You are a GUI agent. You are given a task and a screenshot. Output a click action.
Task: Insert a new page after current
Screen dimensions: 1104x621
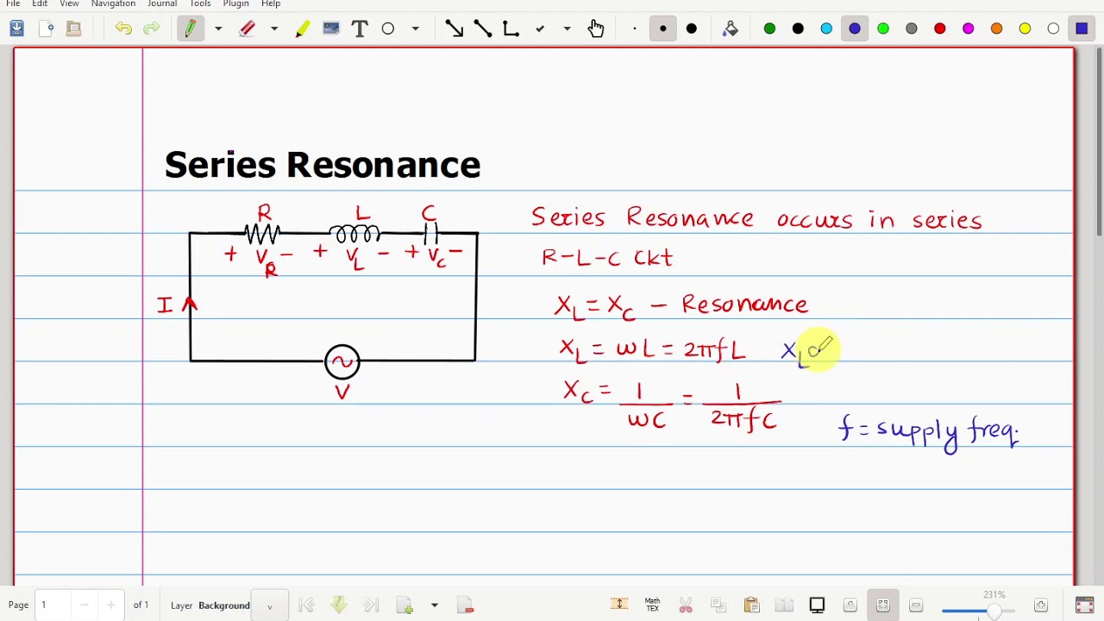point(405,605)
